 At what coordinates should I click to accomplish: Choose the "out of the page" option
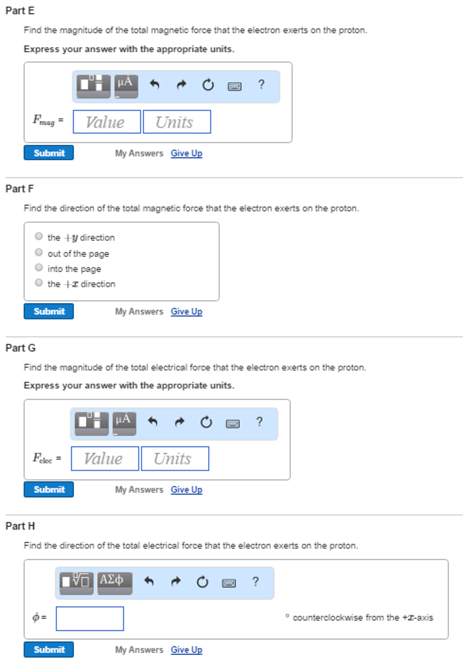point(39,252)
